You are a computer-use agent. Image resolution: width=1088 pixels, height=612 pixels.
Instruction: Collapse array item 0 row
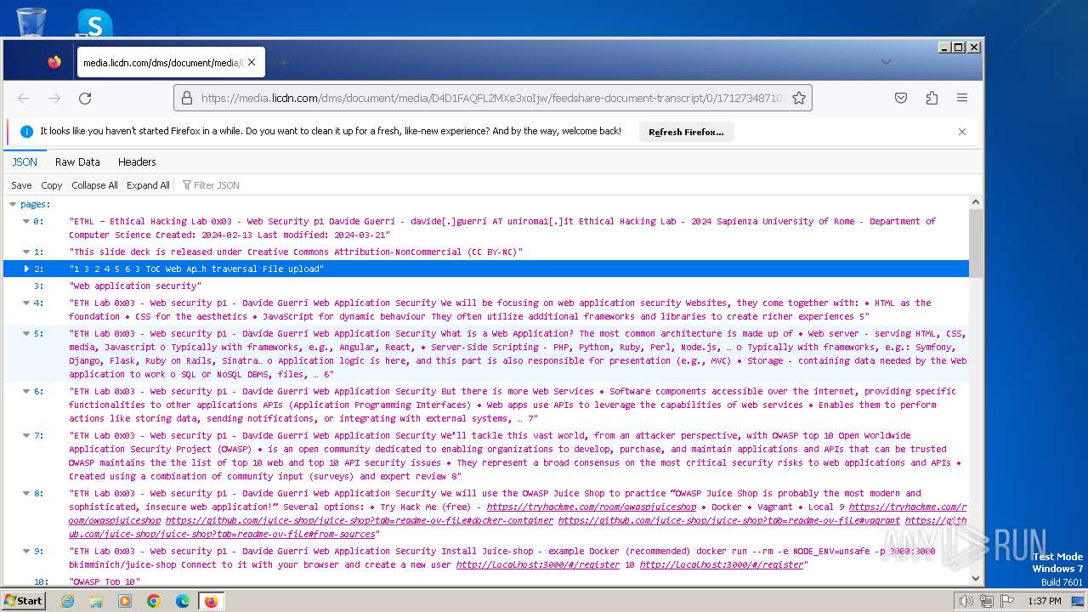coord(26,222)
